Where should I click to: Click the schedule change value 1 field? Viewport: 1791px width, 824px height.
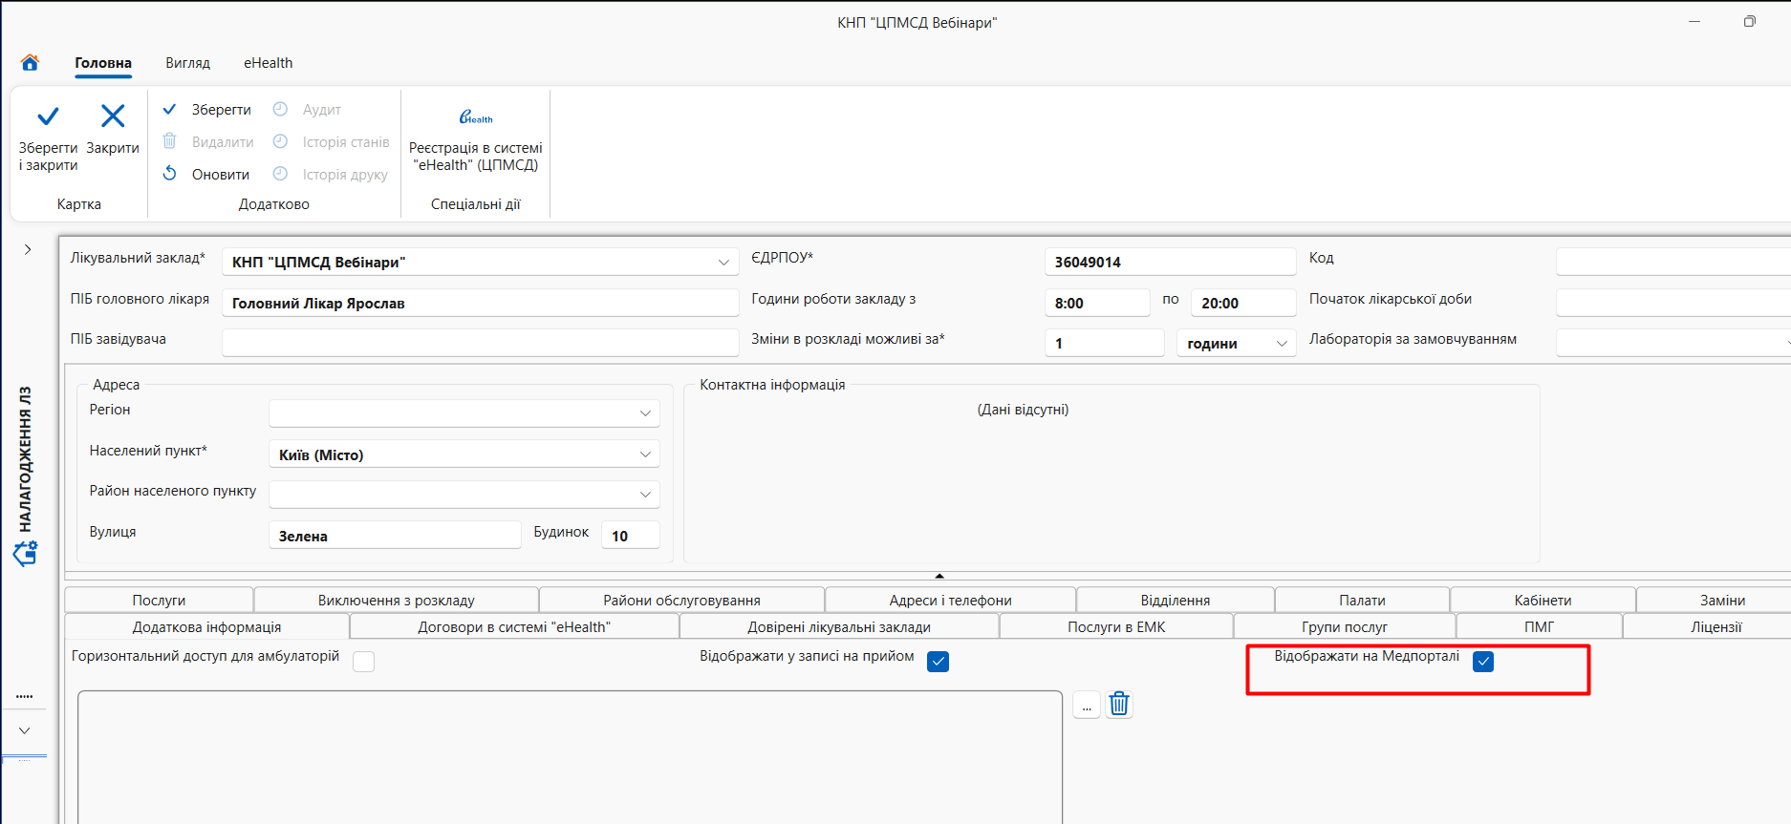click(x=1105, y=343)
